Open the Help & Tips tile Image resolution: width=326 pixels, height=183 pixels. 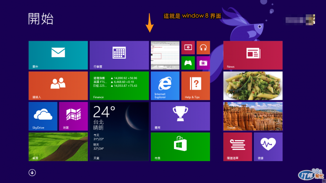tap(196, 86)
